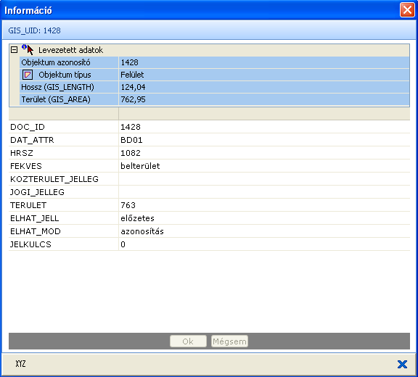Click the BD01 value cell
The image size is (418, 377).
click(264, 140)
